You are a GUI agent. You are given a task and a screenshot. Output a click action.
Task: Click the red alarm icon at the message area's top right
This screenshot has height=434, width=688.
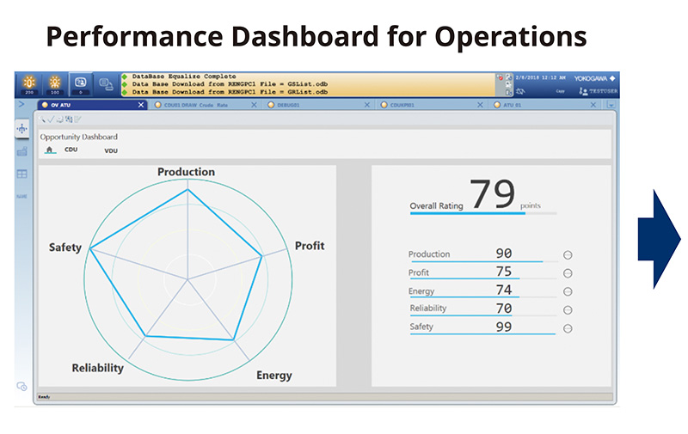500,77
